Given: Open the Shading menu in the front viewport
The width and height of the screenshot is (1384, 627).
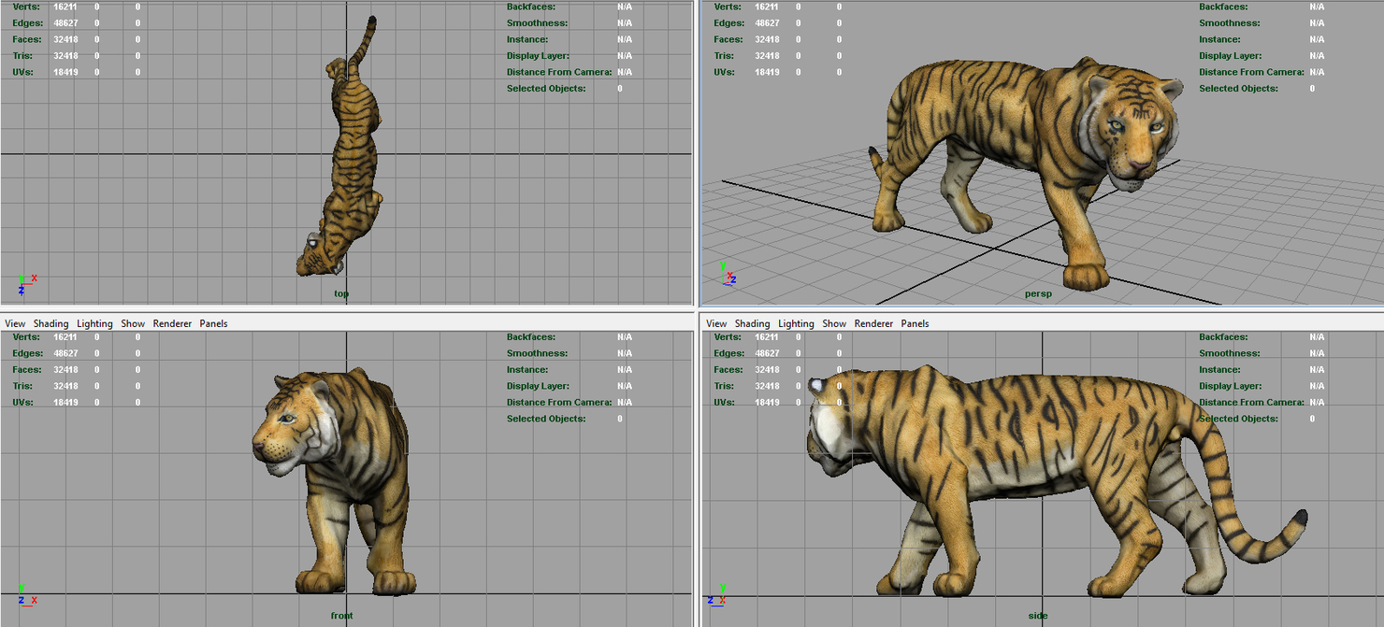Looking at the screenshot, I should coord(51,323).
